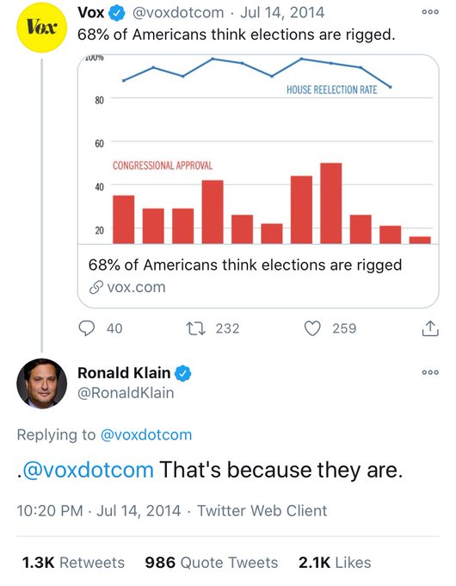Image resolution: width=456 pixels, height=586 pixels.
Task: Retweet the Vox tweet
Action: (195, 328)
